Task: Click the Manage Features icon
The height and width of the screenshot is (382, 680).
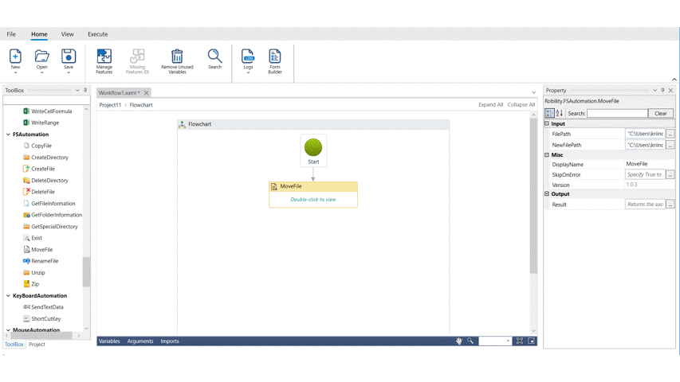Action: pyautogui.click(x=104, y=57)
